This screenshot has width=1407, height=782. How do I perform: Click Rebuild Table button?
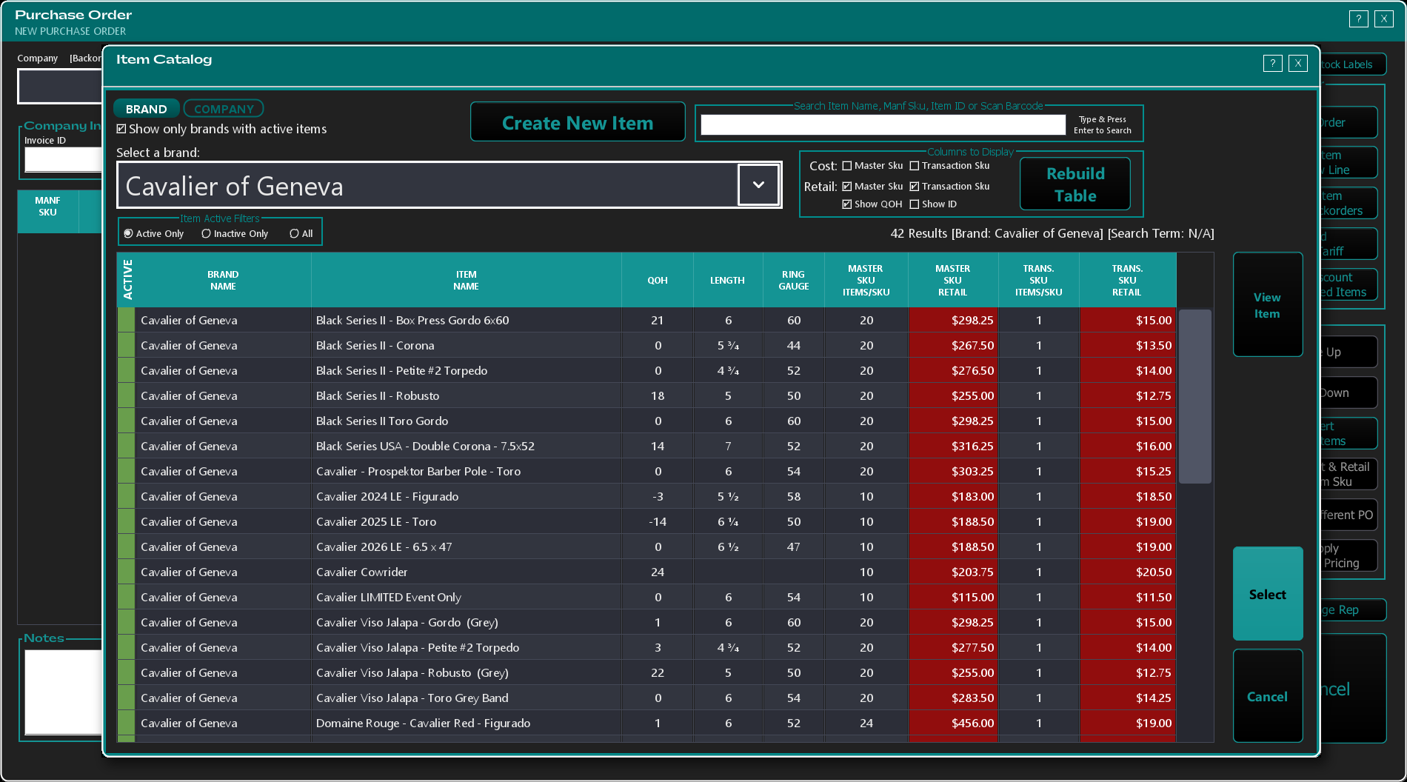pos(1075,184)
